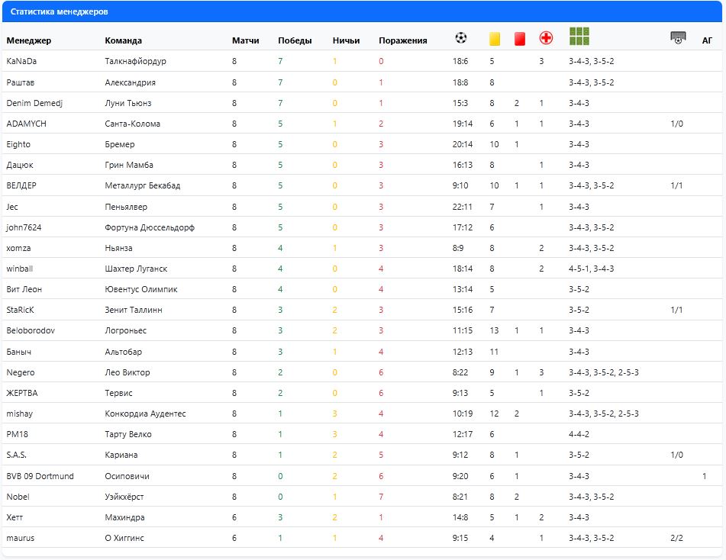Screen dimensions: 726x560
Task: Click the goal net penalties icon
Action: pyautogui.click(x=677, y=37)
